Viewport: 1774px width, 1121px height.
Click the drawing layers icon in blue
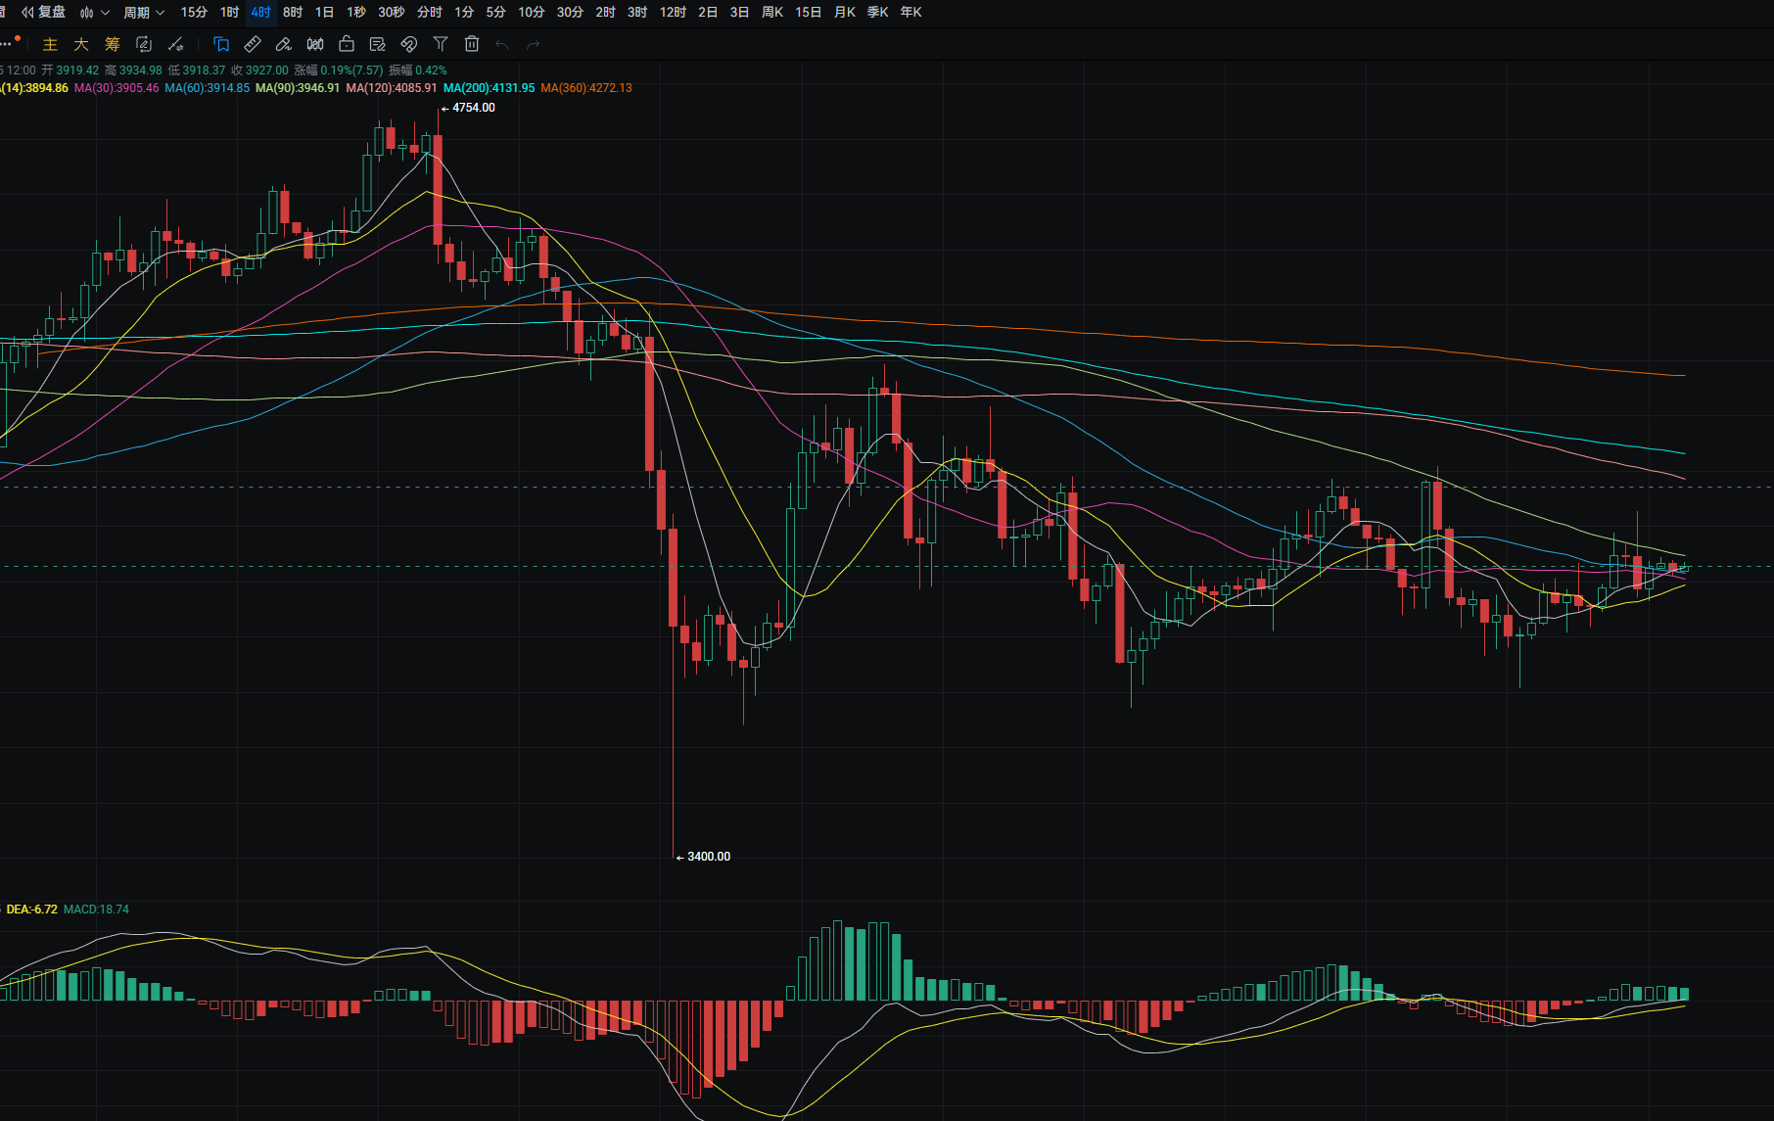tap(221, 44)
